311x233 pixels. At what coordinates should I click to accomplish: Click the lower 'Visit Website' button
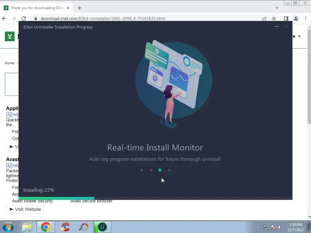coord(25,209)
